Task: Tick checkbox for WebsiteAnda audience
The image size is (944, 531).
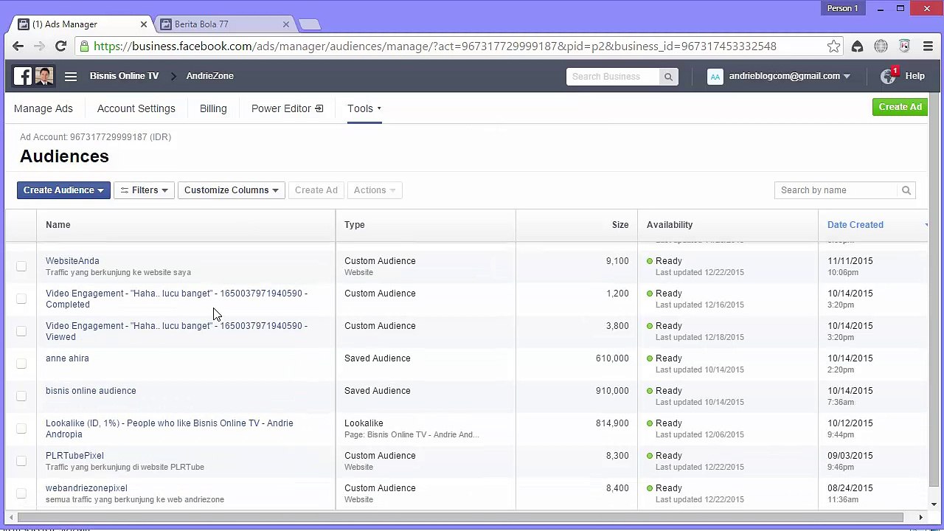Action: pyautogui.click(x=21, y=266)
